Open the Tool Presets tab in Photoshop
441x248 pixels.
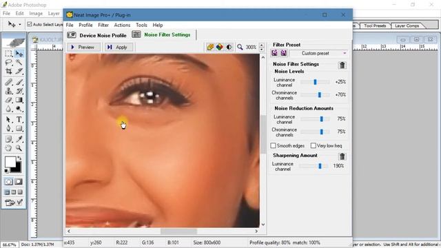click(x=375, y=25)
